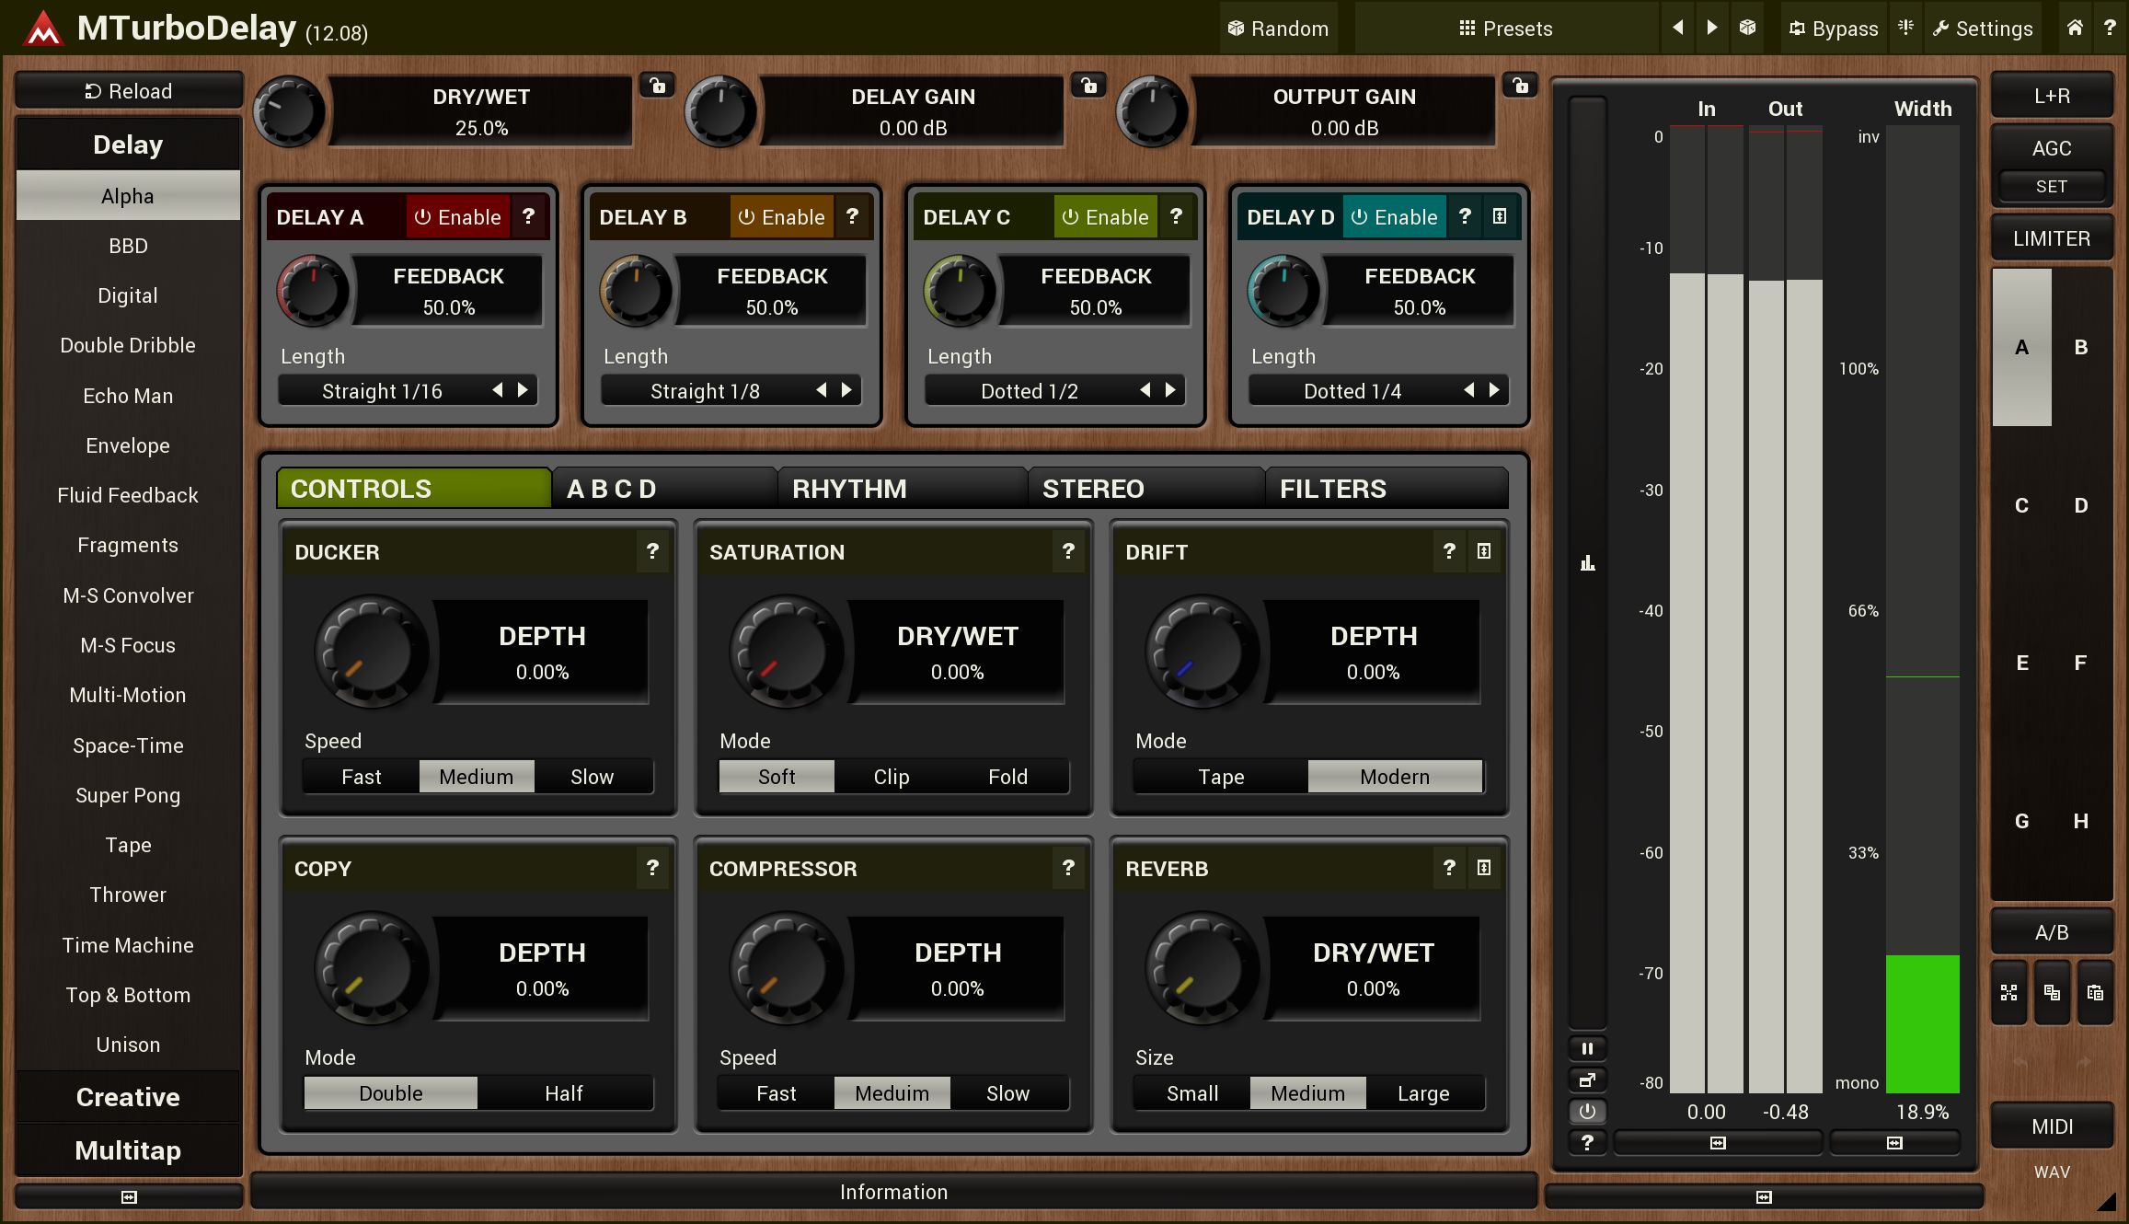Click the histogram icon on meter strip
This screenshot has width=2129, height=1224.
tap(1587, 562)
